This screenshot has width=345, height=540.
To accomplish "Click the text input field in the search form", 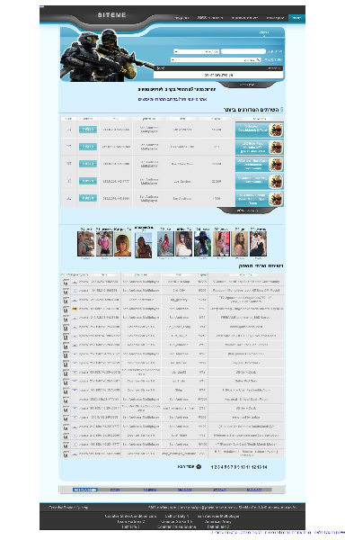I will [x=243, y=51].
